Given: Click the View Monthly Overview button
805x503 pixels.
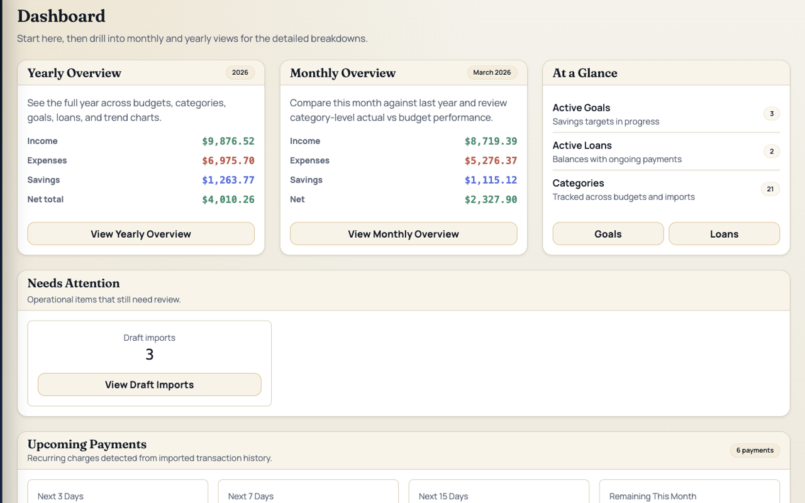Looking at the screenshot, I should pos(403,234).
